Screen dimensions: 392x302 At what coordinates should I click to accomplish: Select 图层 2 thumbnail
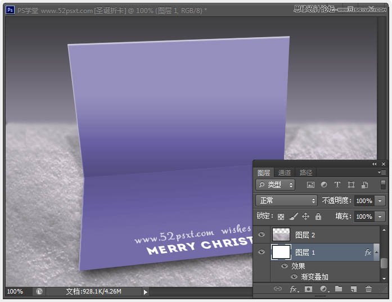pyautogui.click(x=281, y=235)
